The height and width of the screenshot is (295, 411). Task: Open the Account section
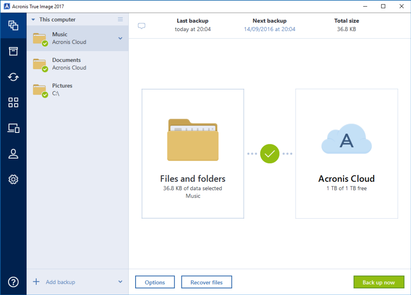[x=13, y=154]
